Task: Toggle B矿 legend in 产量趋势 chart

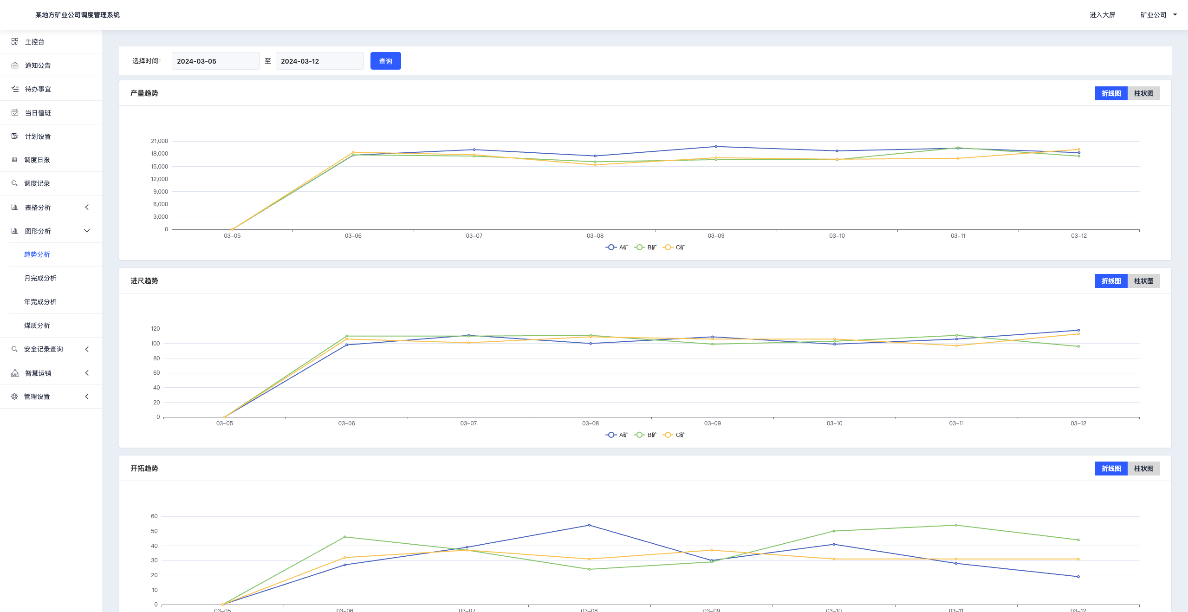Action: click(x=645, y=247)
